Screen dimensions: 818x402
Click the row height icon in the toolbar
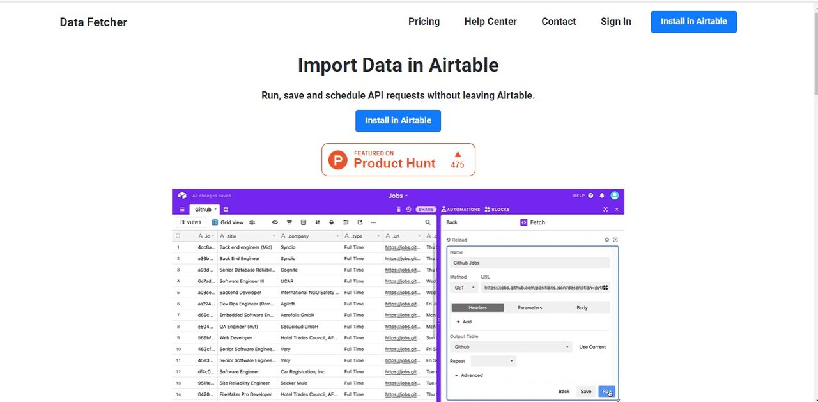coord(346,222)
